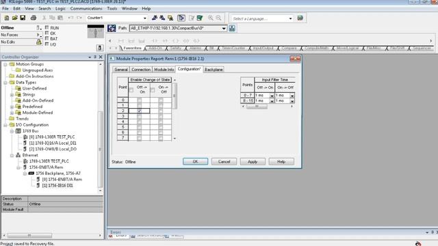Image resolution: width=438 pixels, height=246 pixels.
Task: Switch to the Module Info tab
Action: (x=164, y=70)
